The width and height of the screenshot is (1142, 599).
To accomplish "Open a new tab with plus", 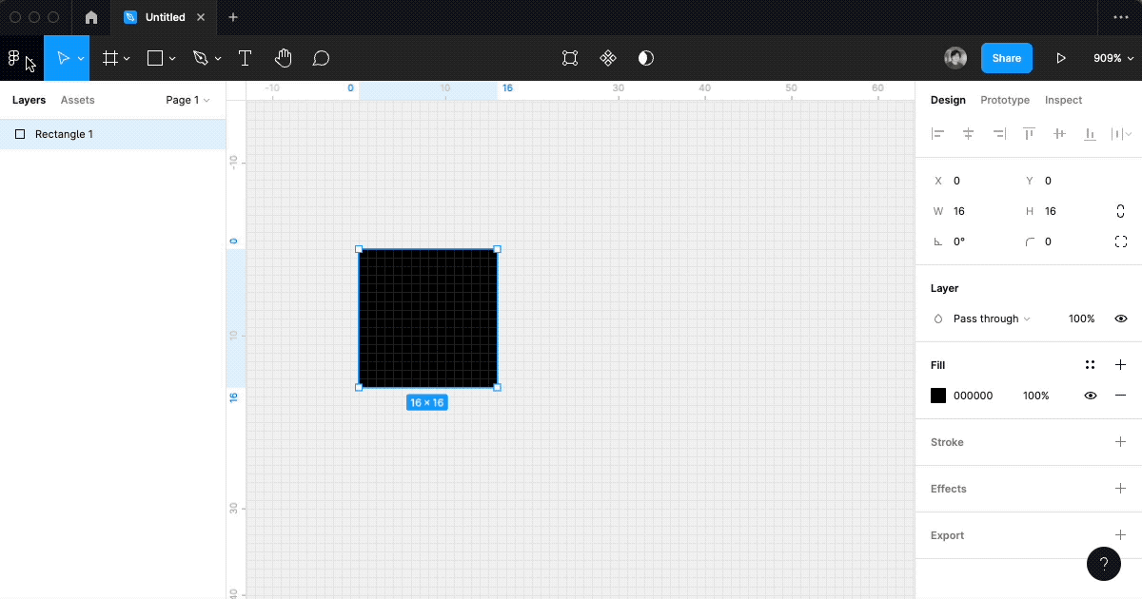I will (x=233, y=17).
